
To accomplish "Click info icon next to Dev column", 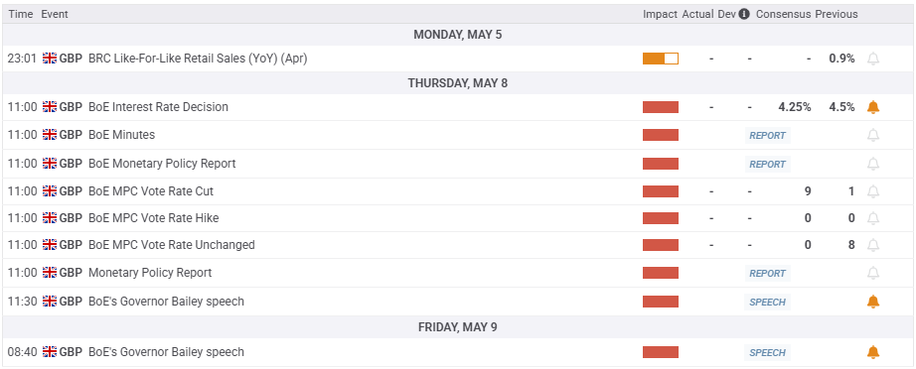I will [x=744, y=14].
